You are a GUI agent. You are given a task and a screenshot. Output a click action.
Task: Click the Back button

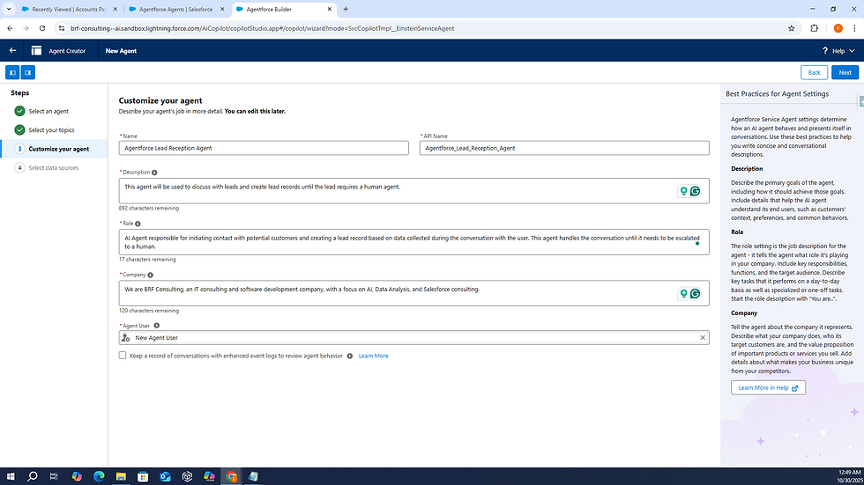(814, 72)
